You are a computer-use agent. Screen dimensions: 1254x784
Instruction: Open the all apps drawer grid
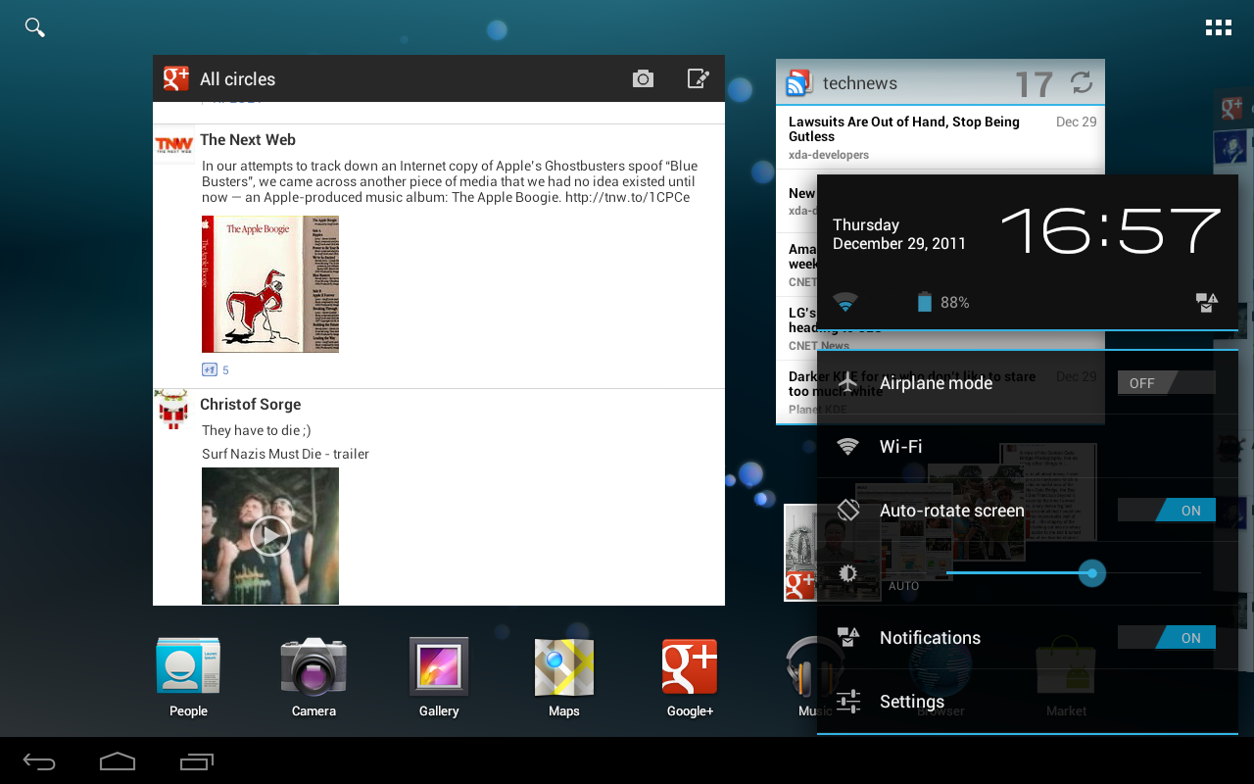pyautogui.click(x=1218, y=27)
